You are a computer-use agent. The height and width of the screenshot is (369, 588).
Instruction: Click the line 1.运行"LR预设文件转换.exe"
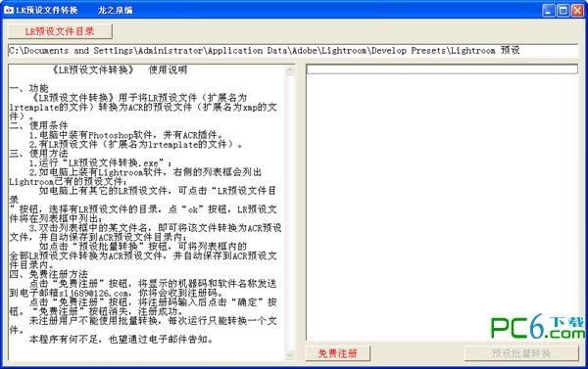click(100, 162)
